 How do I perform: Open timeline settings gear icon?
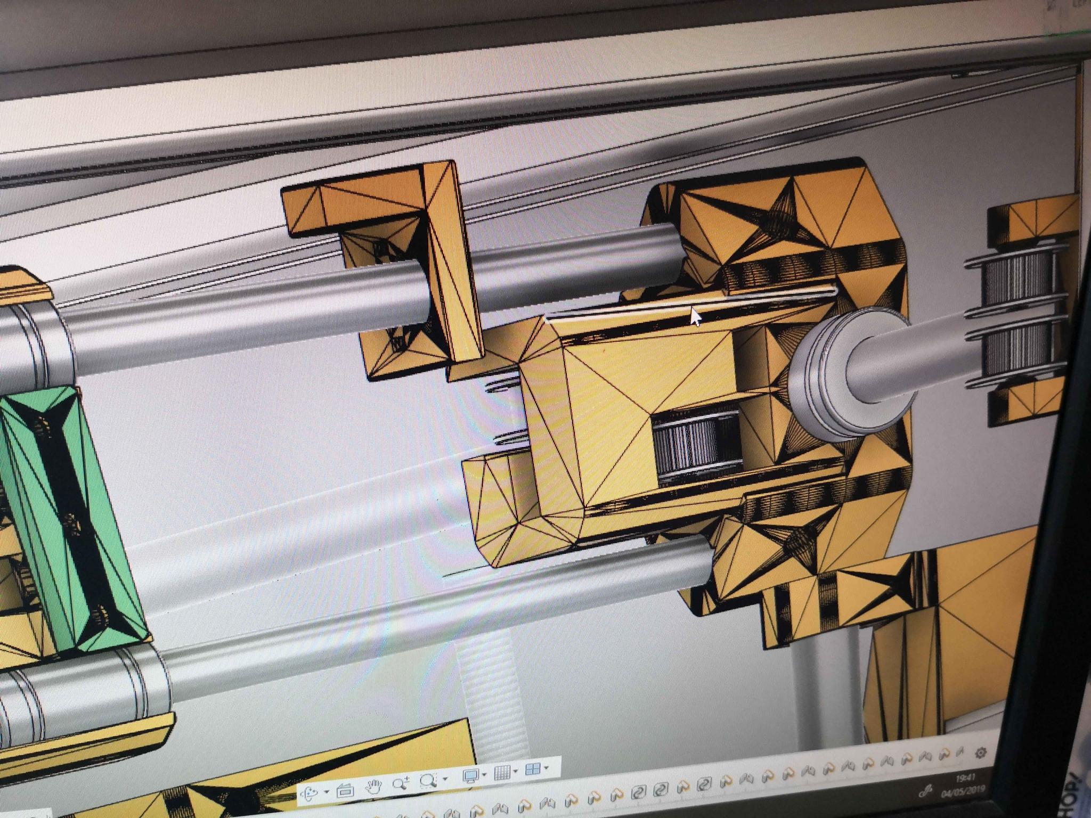click(981, 753)
